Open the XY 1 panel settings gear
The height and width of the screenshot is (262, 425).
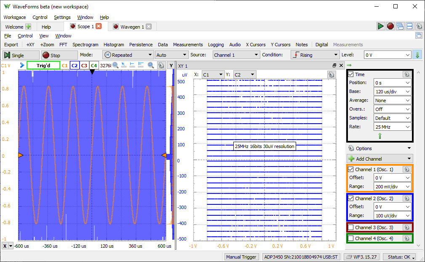[x=331, y=74]
